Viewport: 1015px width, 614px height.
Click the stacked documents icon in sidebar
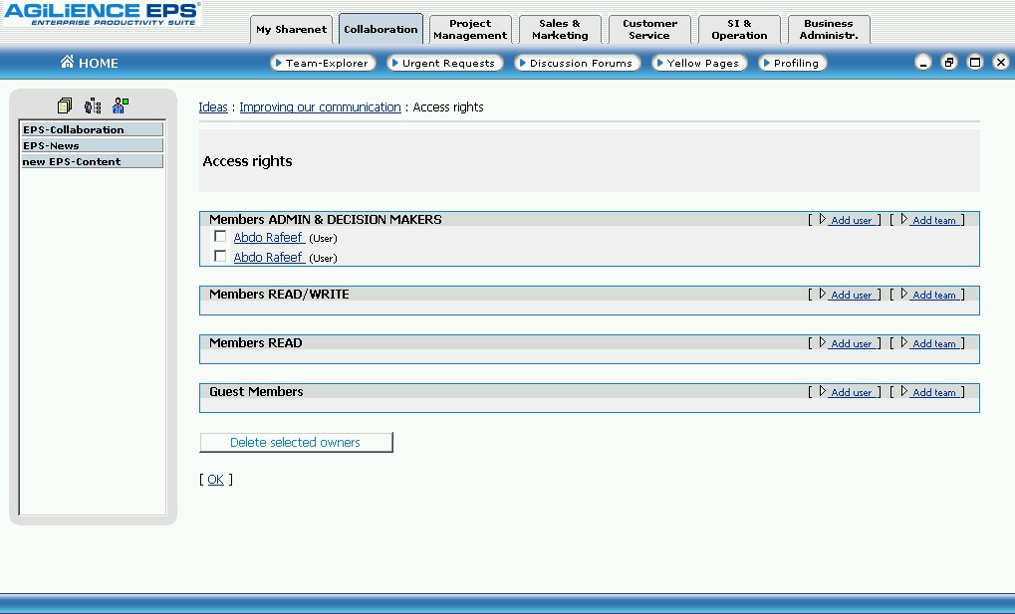(65, 105)
